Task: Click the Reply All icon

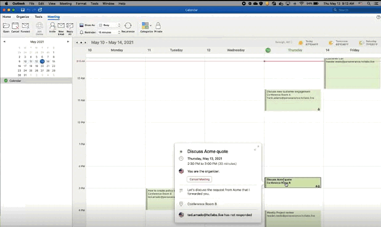Action: point(70,25)
